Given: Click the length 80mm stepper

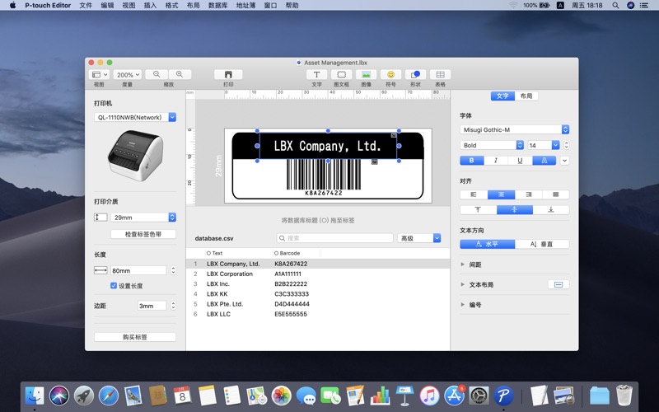Looking at the screenshot, I should coord(173,270).
